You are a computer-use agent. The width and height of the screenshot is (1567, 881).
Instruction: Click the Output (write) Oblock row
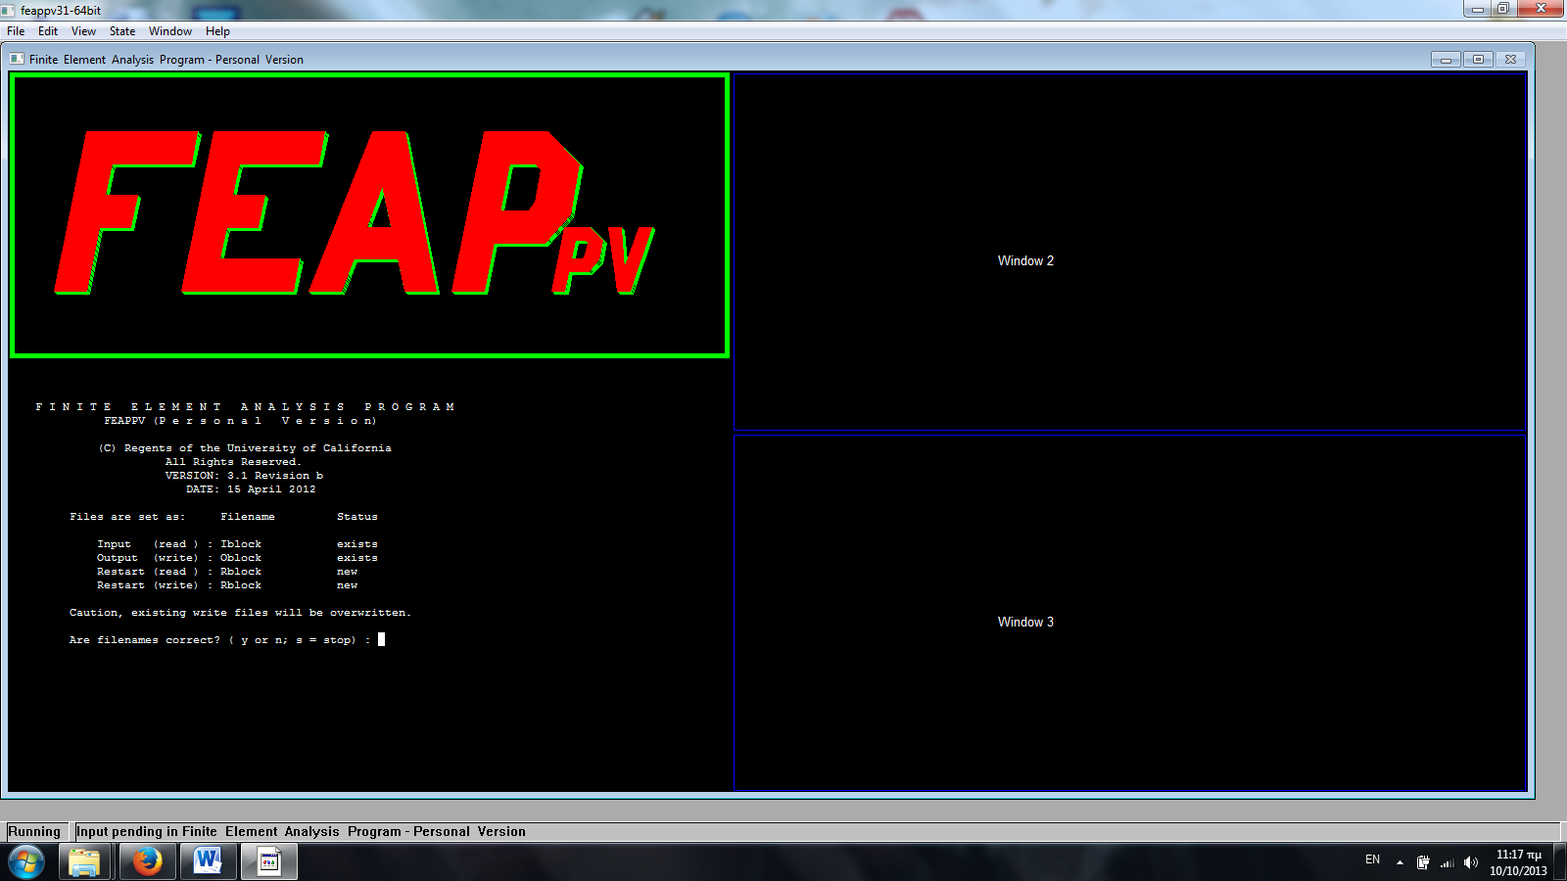pos(237,558)
